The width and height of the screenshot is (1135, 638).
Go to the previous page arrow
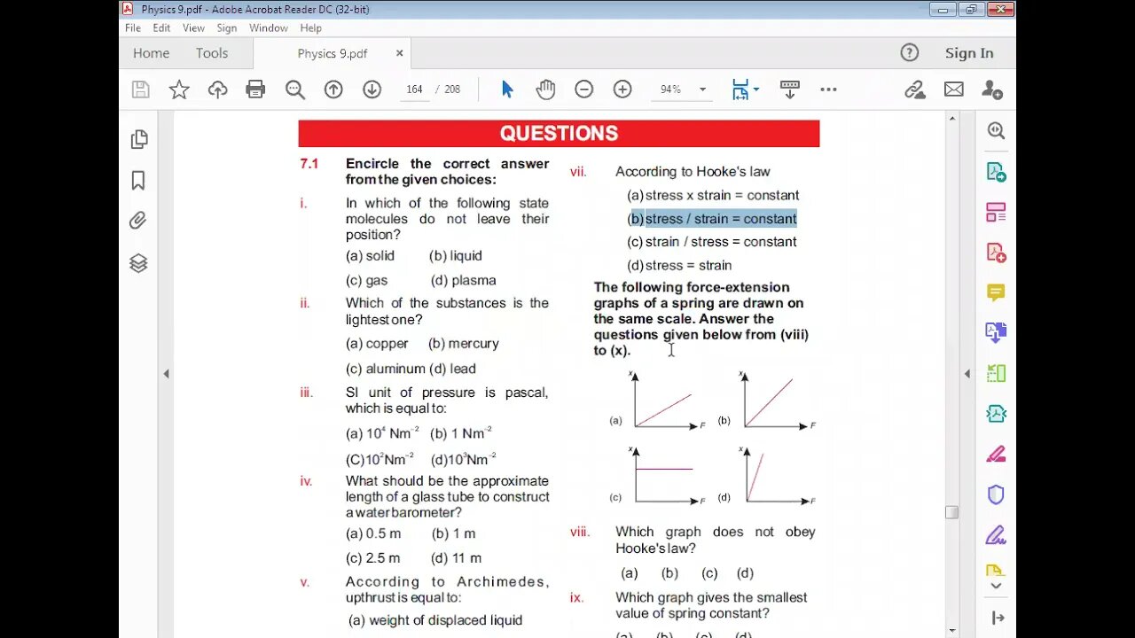[333, 89]
